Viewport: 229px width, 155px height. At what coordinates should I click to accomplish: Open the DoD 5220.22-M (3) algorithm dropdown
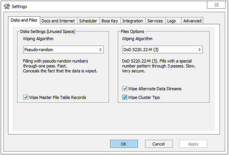coord(163,50)
